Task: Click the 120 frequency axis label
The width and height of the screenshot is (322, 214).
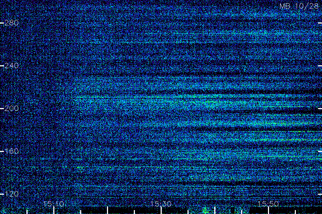Action: coord(11,194)
